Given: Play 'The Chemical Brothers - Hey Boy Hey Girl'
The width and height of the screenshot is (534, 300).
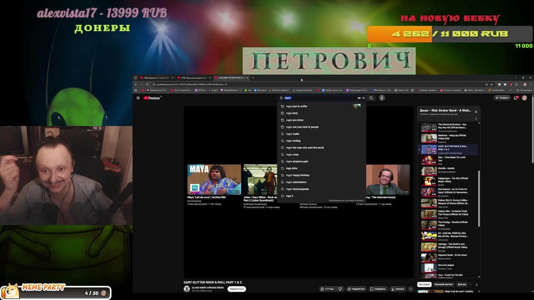Looking at the screenshot, I should (448, 127).
